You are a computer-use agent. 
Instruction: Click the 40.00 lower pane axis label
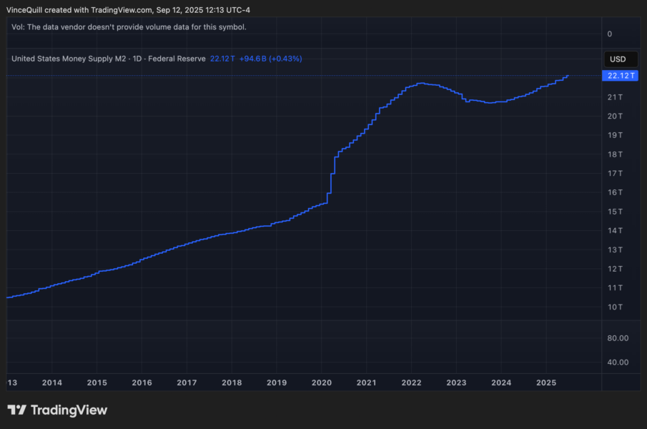click(x=618, y=362)
